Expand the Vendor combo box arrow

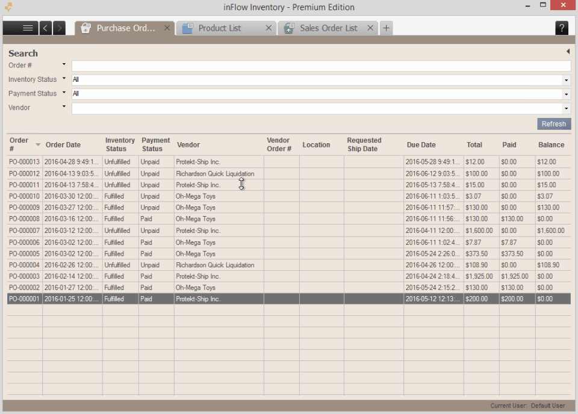[x=566, y=108]
